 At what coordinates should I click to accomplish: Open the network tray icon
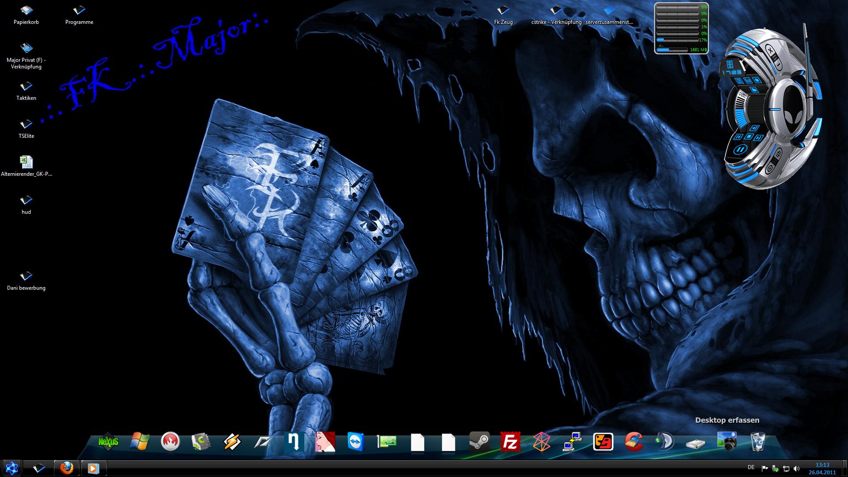tap(786, 469)
